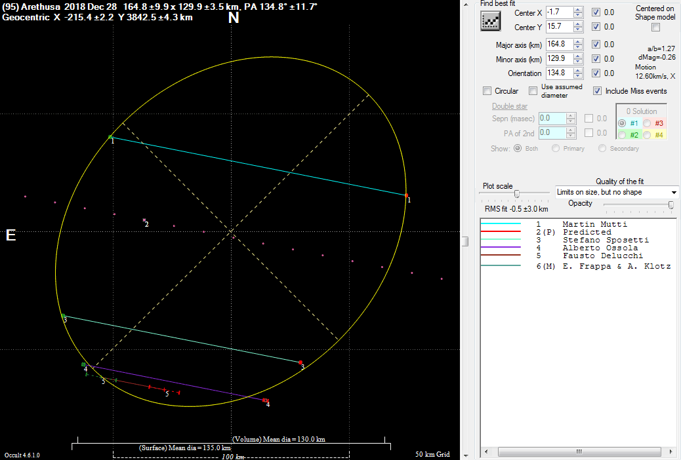The width and height of the screenshot is (681, 460).
Task: Toggle the checkbox beside Center Y
Action: (x=596, y=26)
